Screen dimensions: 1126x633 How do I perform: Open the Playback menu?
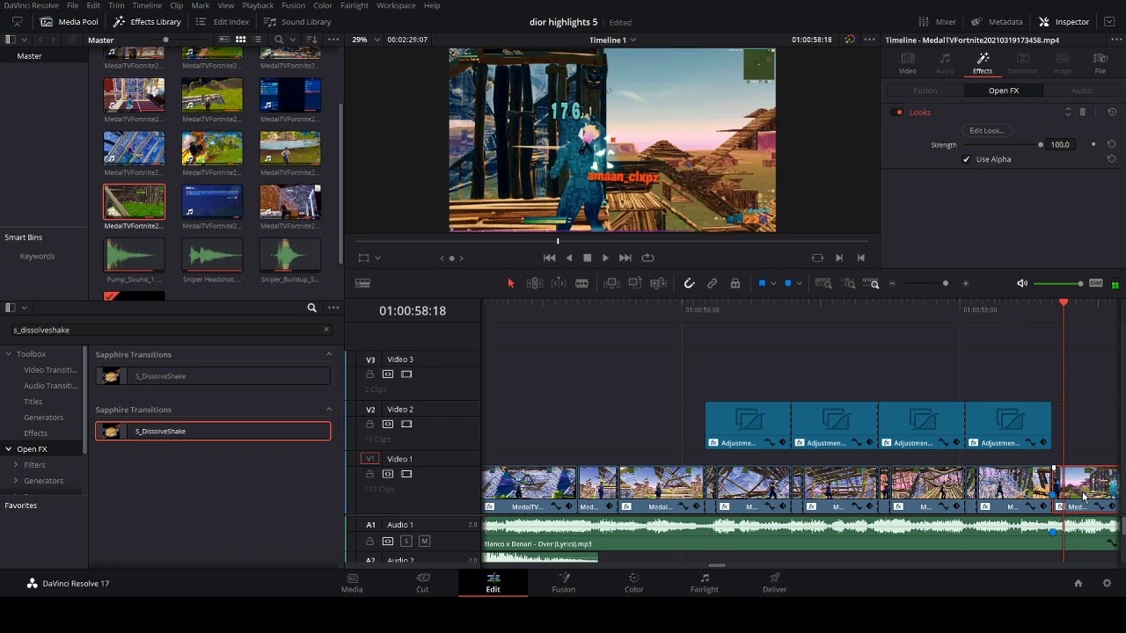click(x=258, y=5)
